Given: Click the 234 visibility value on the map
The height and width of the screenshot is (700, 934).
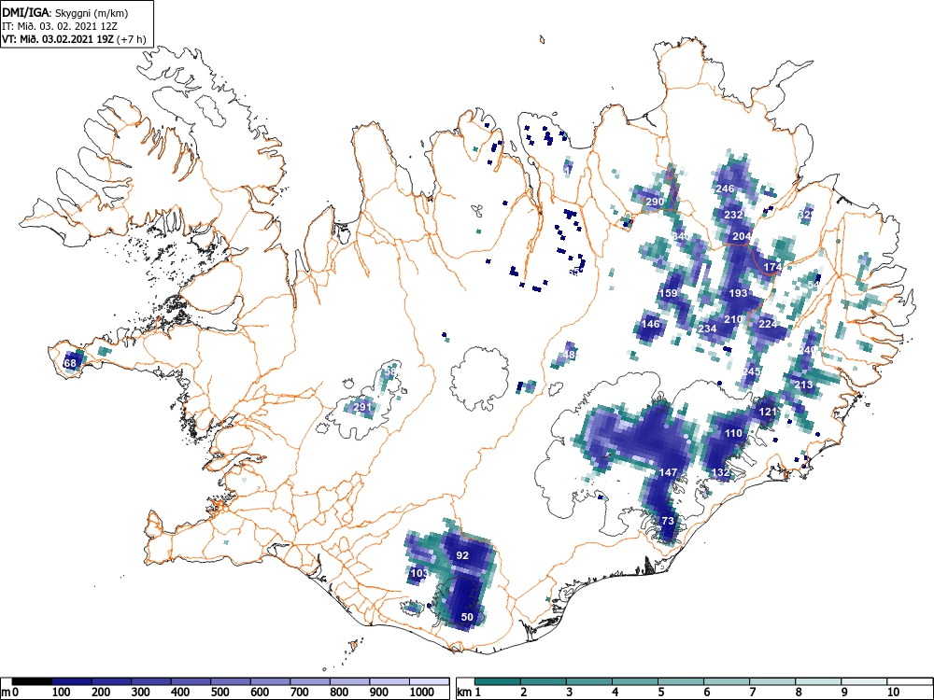Looking at the screenshot, I should tap(707, 329).
